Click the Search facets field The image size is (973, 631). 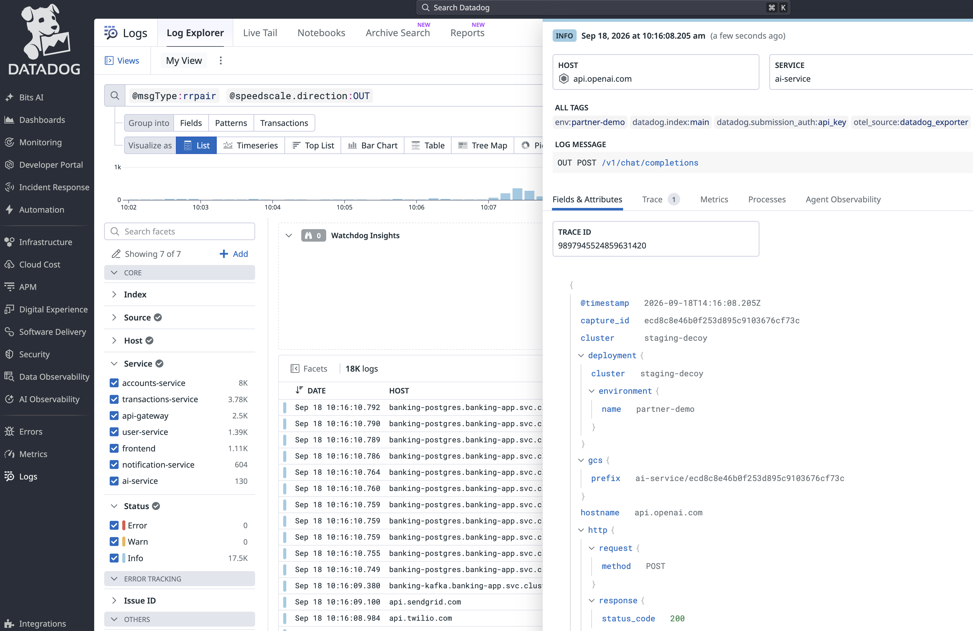(179, 231)
